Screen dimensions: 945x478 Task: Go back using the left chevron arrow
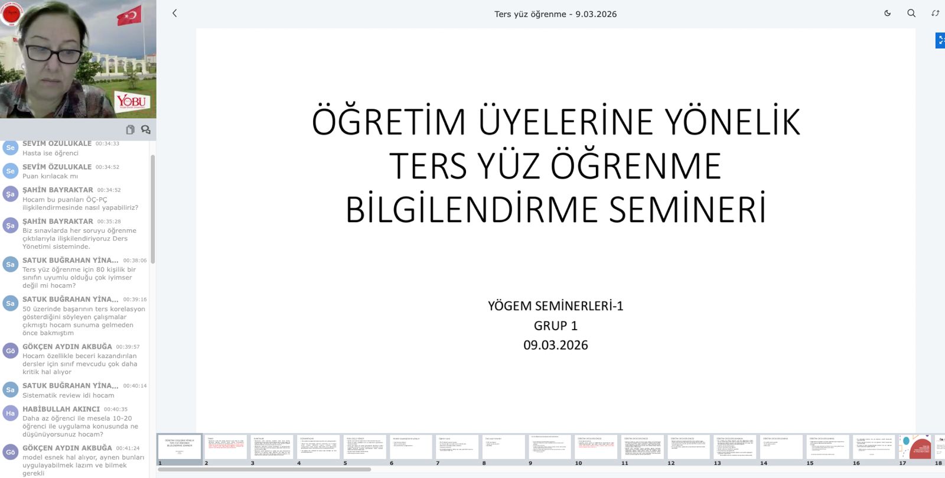tap(174, 13)
